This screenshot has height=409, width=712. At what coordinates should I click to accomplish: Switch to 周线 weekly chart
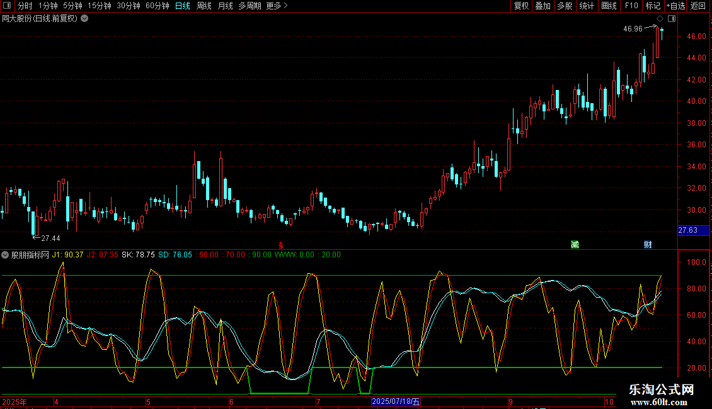click(204, 6)
